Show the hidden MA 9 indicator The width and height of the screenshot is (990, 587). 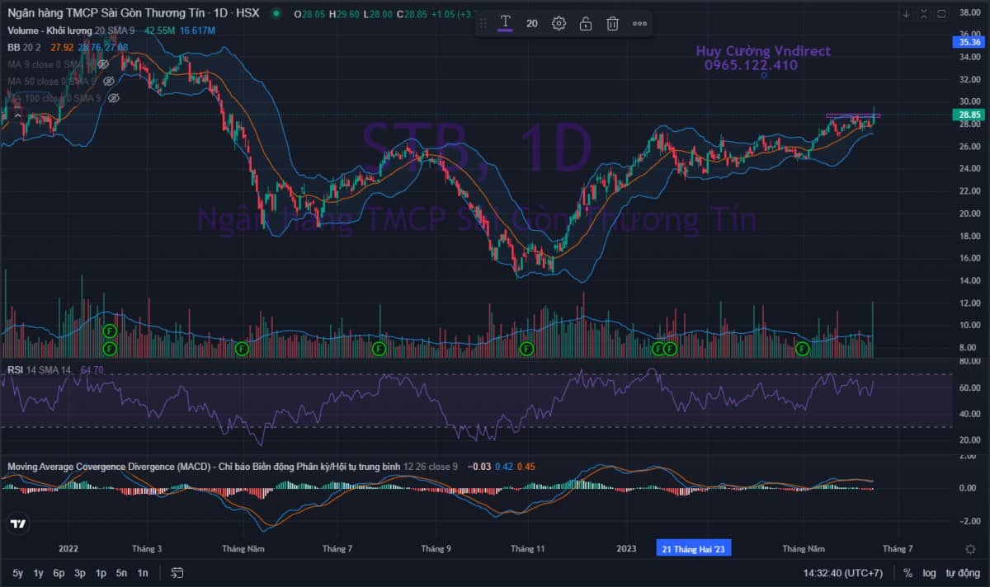[x=103, y=63]
